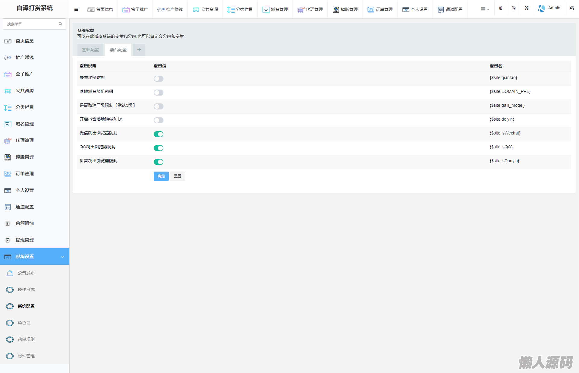Screen dimensions: 579x373
Task: Click the plus tab to add config group
Action: [x=139, y=50]
